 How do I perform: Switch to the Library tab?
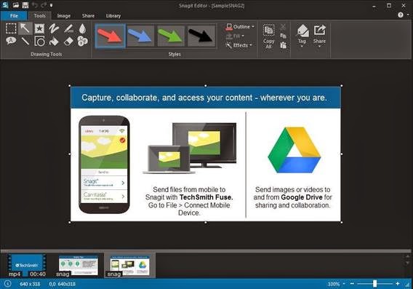coord(113,16)
